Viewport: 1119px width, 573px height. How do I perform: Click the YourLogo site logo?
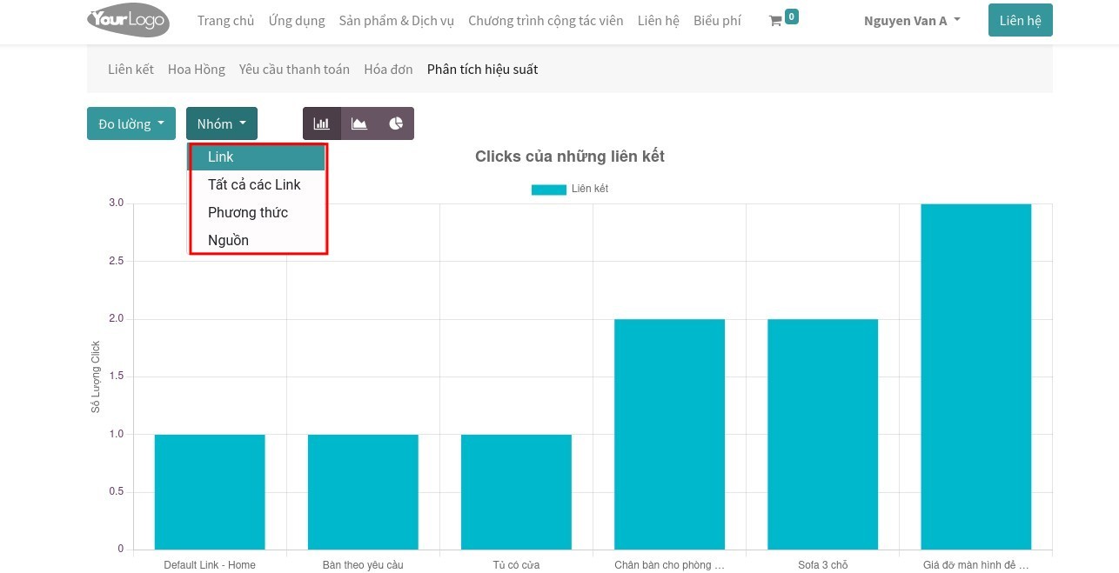(128, 21)
